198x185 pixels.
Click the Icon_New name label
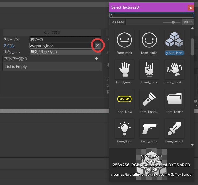124,112
